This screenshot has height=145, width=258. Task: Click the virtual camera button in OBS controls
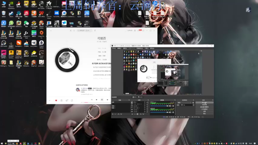pyautogui.click(x=204, y=107)
